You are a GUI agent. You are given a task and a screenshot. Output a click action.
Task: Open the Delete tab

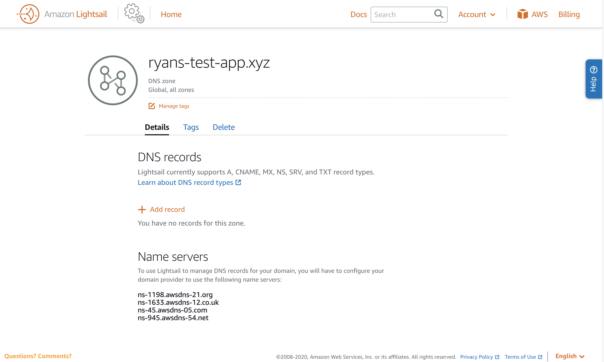coord(224,127)
